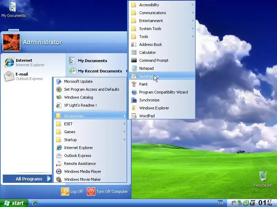Click Turn Off Computer button
277x207 pixels.
[x=107, y=191]
